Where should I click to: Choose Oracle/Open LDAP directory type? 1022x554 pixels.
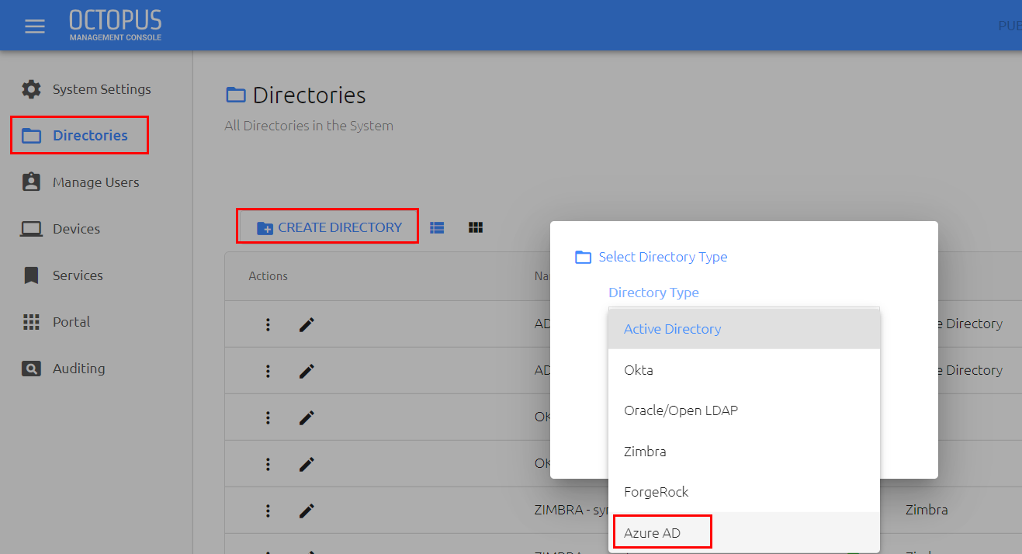click(x=744, y=410)
